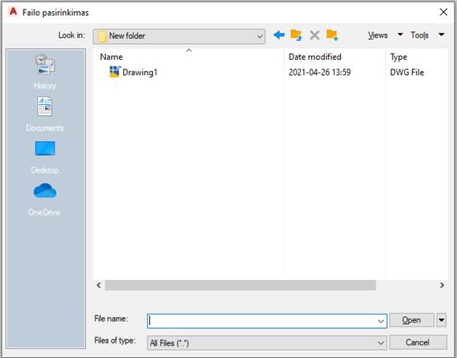
Task: Expand the File name history dropdown
Action: pyautogui.click(x=380, y=321)
